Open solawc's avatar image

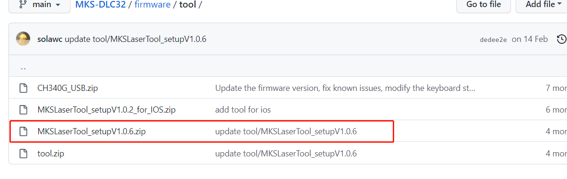click(23, 39)
